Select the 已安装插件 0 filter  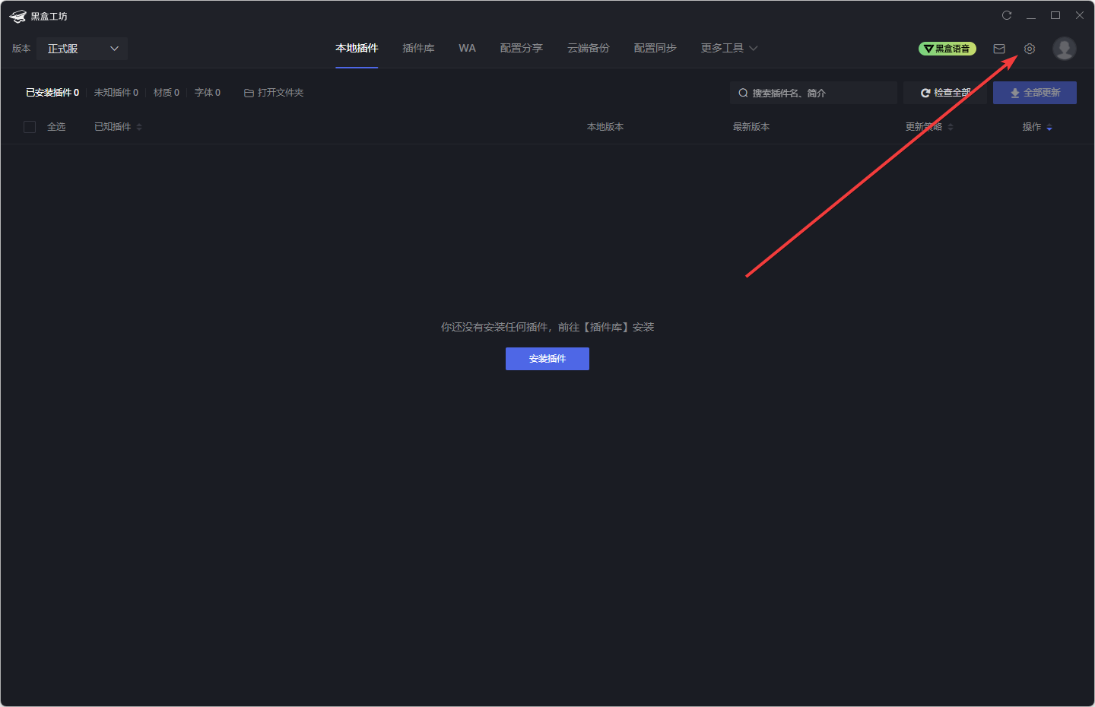52,93
